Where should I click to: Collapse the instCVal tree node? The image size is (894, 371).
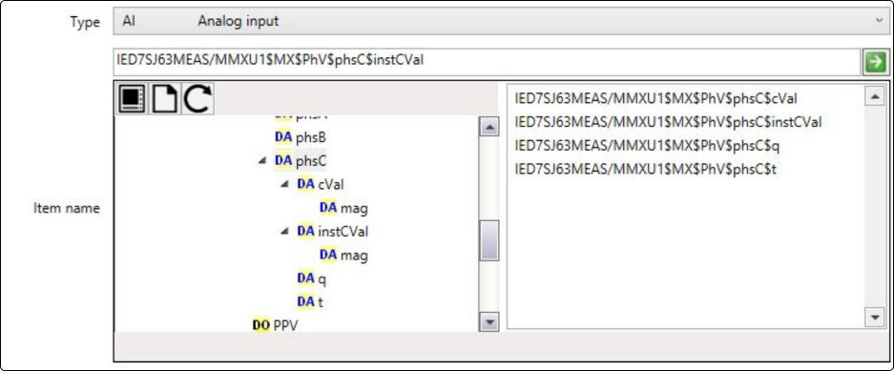pyautogui.click(x=284, y=232)
